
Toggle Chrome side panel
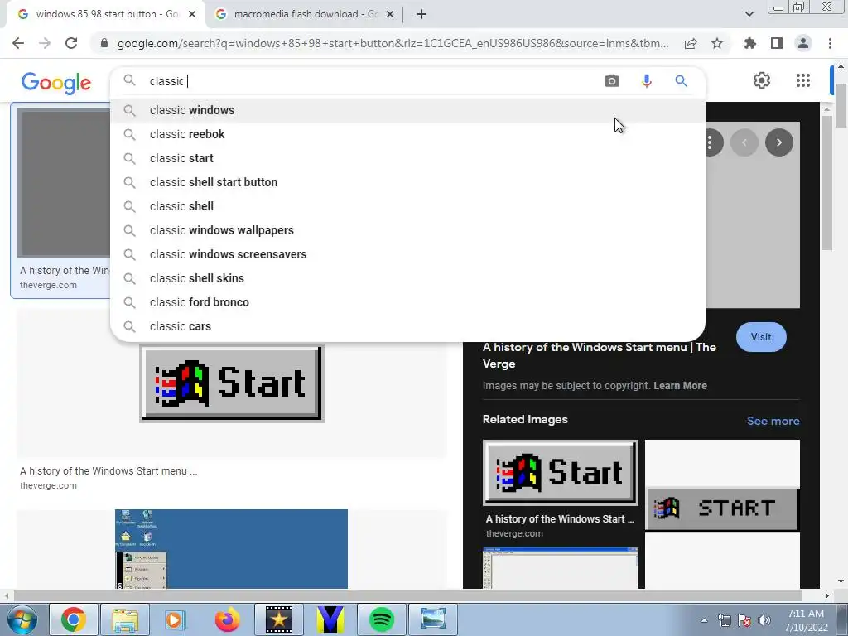[777, 43]
